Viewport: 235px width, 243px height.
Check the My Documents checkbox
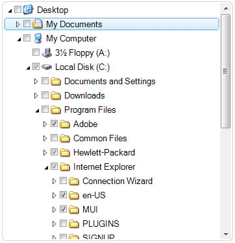[x=27, y=24]
